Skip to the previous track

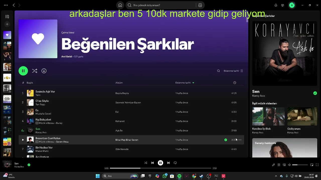pyautogui.click(x=152, y=163)
